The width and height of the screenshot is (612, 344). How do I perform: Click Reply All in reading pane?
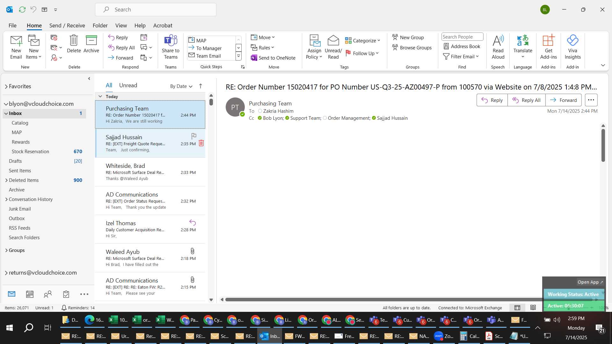[526, 100]
